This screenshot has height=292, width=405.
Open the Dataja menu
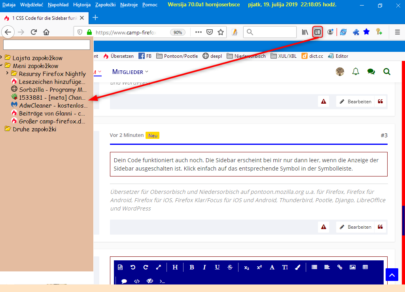(9, 5)
